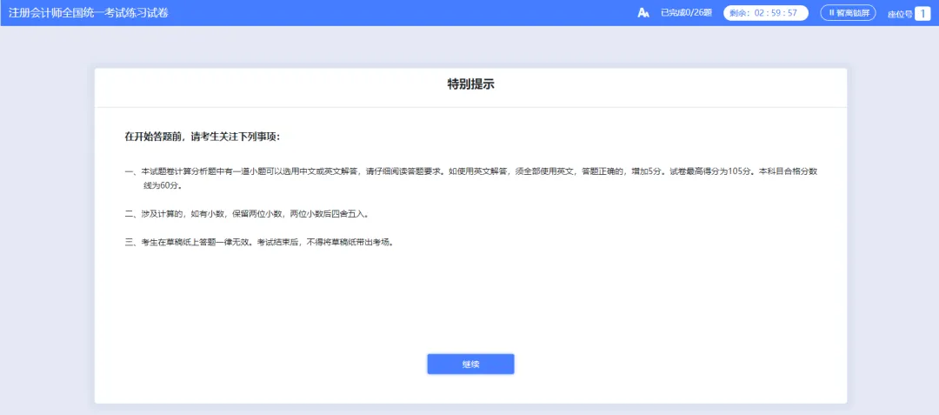Click the 特别提示 dialog heading

[470, 84]
